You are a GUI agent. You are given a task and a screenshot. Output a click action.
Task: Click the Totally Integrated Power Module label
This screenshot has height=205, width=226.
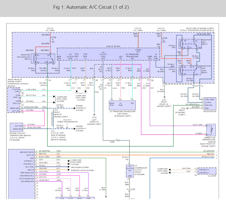[197, 30]
